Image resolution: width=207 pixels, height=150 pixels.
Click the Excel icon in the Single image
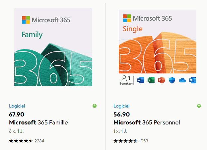point(151,80)
